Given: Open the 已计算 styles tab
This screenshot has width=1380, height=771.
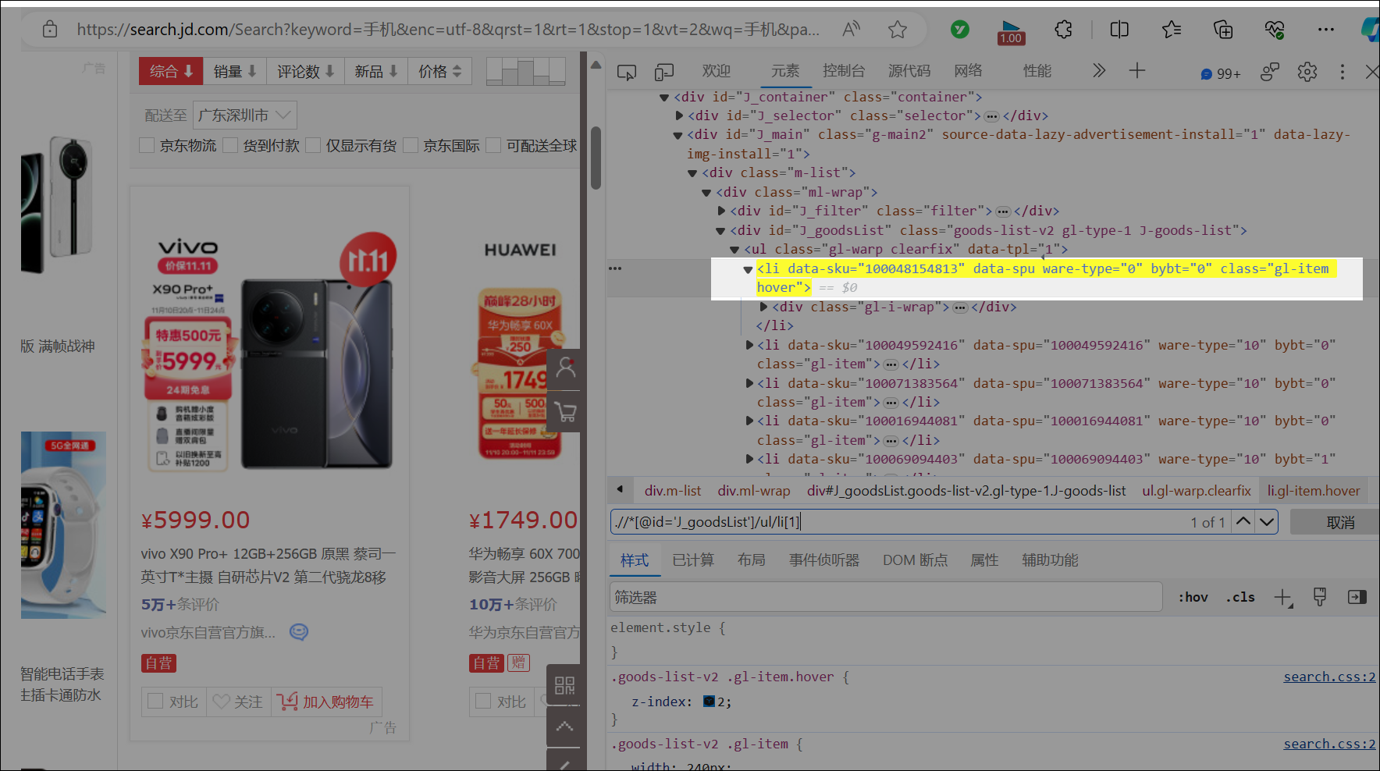Looking at the screenshot, I should [x=693, y=560].
